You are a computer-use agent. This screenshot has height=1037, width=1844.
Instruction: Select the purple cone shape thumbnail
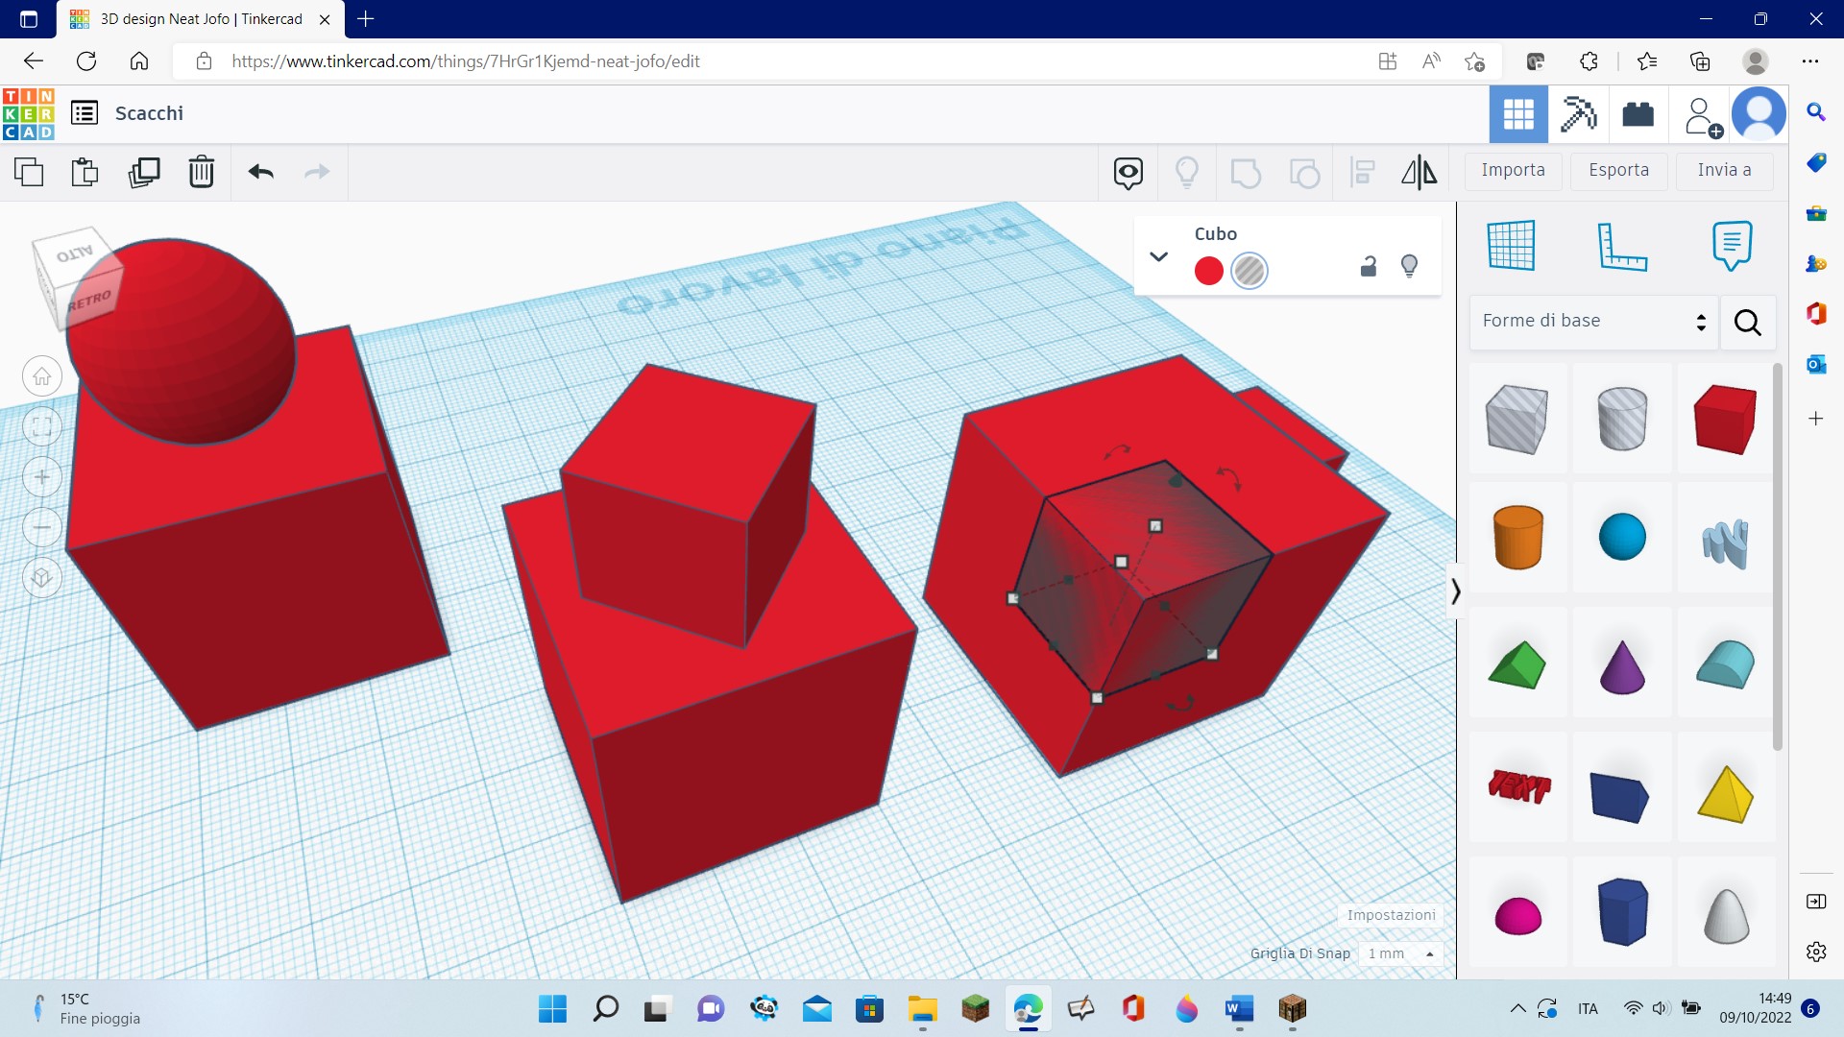coord(1622,665)
